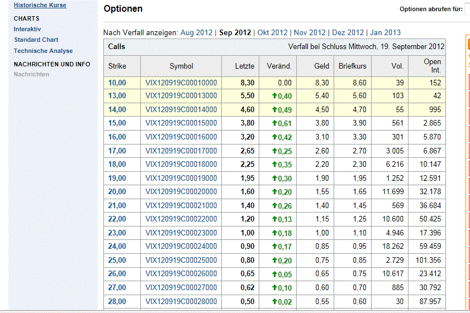Switch to Nov 2012 expiry
The height and width of the screenshot is (313, 470).
[x=310, y=32]
